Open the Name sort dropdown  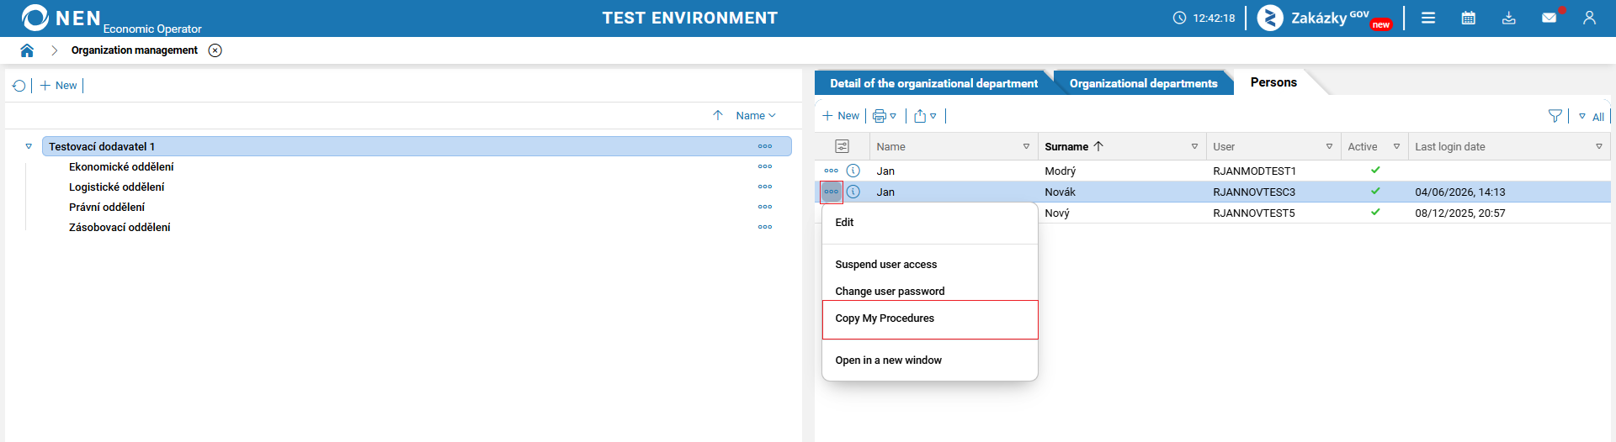756,116
